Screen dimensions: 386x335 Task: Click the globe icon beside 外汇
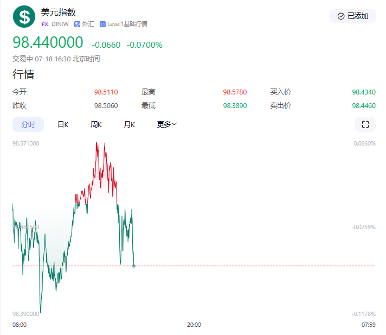(x=78, y=24)
